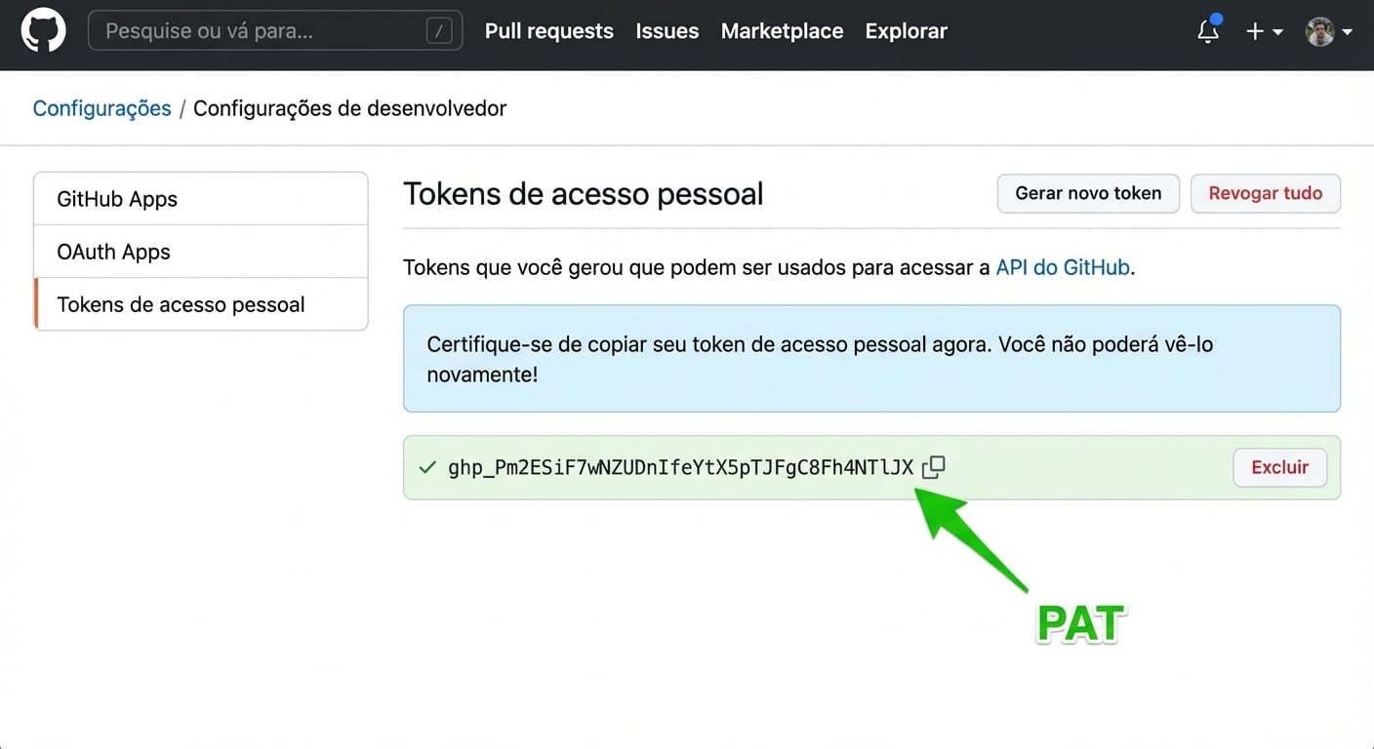Copy the personal access token
Viewport: 1374px width, 749px height.
[933, 468]
